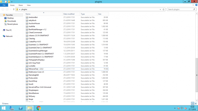This screenshot has width=198, height=111.
Task: Open the Share ribbon tab
Action: [20, 5]
